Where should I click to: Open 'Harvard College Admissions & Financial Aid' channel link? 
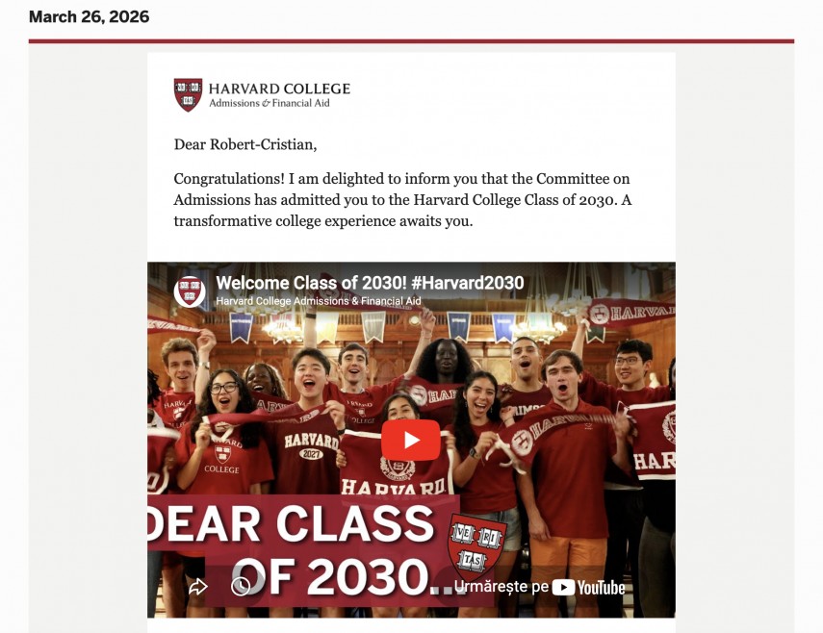point(318,301)
